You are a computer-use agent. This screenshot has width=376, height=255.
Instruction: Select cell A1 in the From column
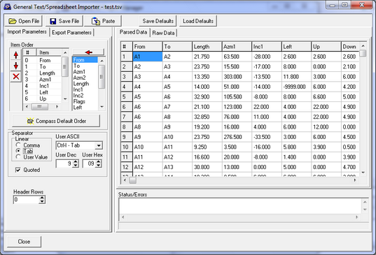point(148,57)
